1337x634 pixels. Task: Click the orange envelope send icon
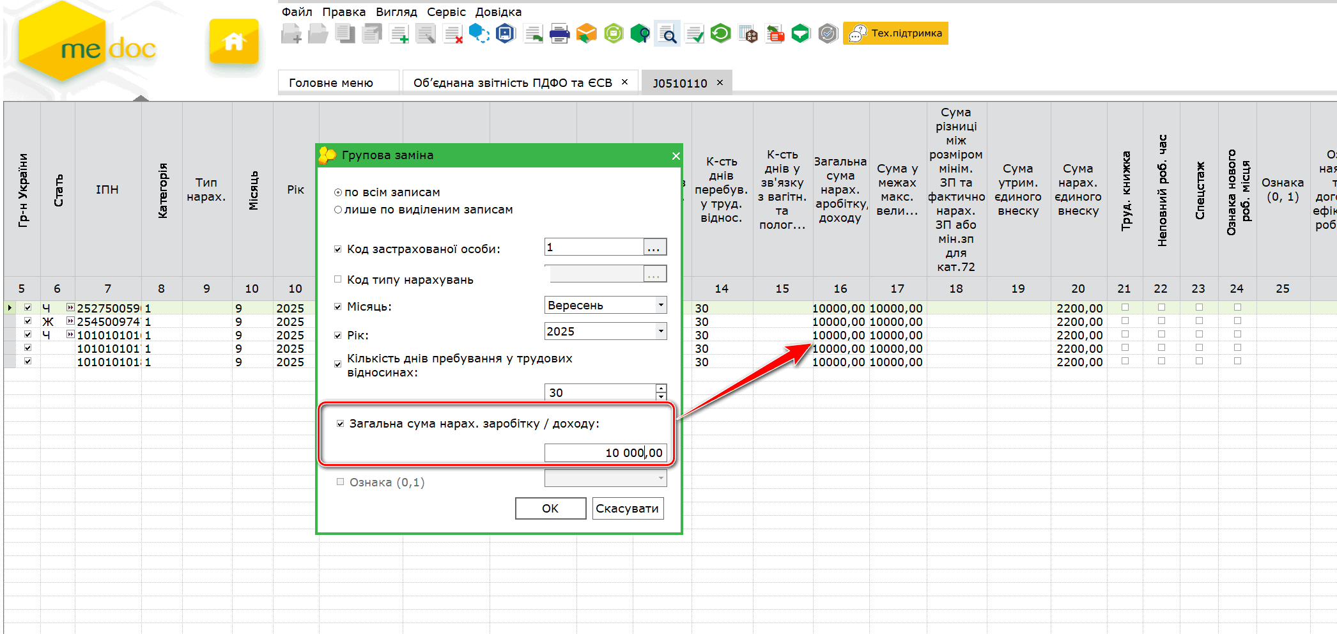tap(586, 34)
